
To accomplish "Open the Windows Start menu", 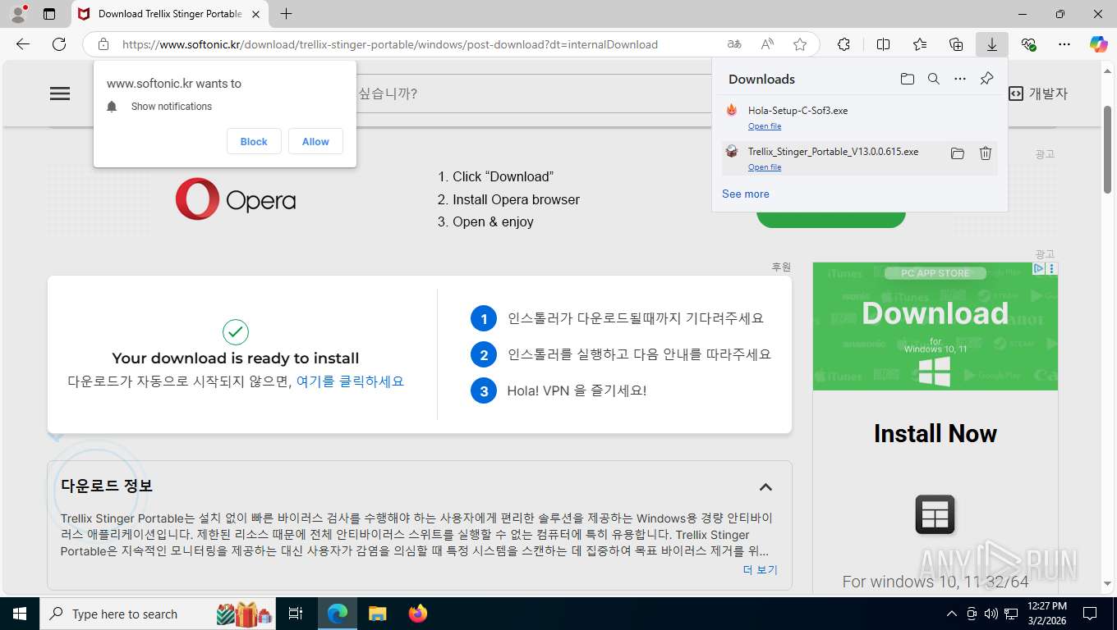I will (20, 614).
